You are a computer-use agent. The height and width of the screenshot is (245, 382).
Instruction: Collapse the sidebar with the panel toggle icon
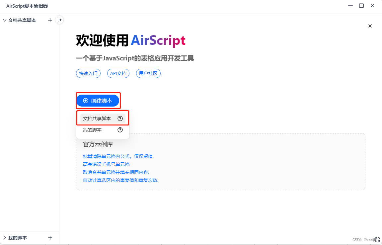59,20
